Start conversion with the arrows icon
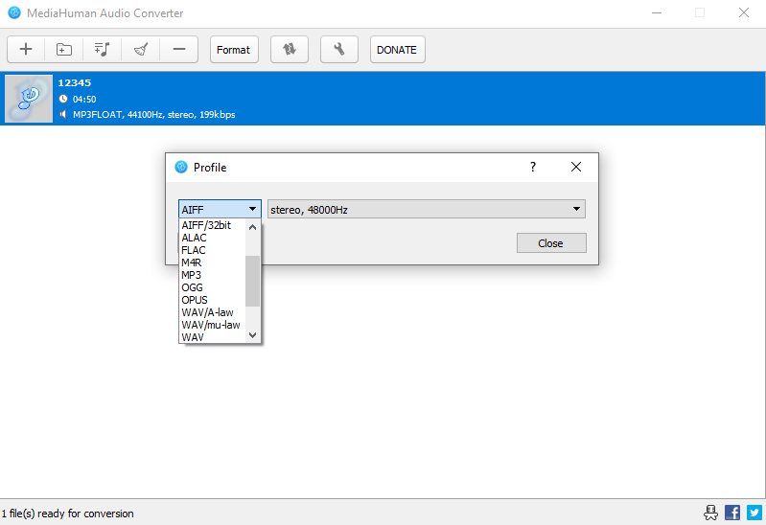This screenshot has width=766, height=525. (290, 49)
